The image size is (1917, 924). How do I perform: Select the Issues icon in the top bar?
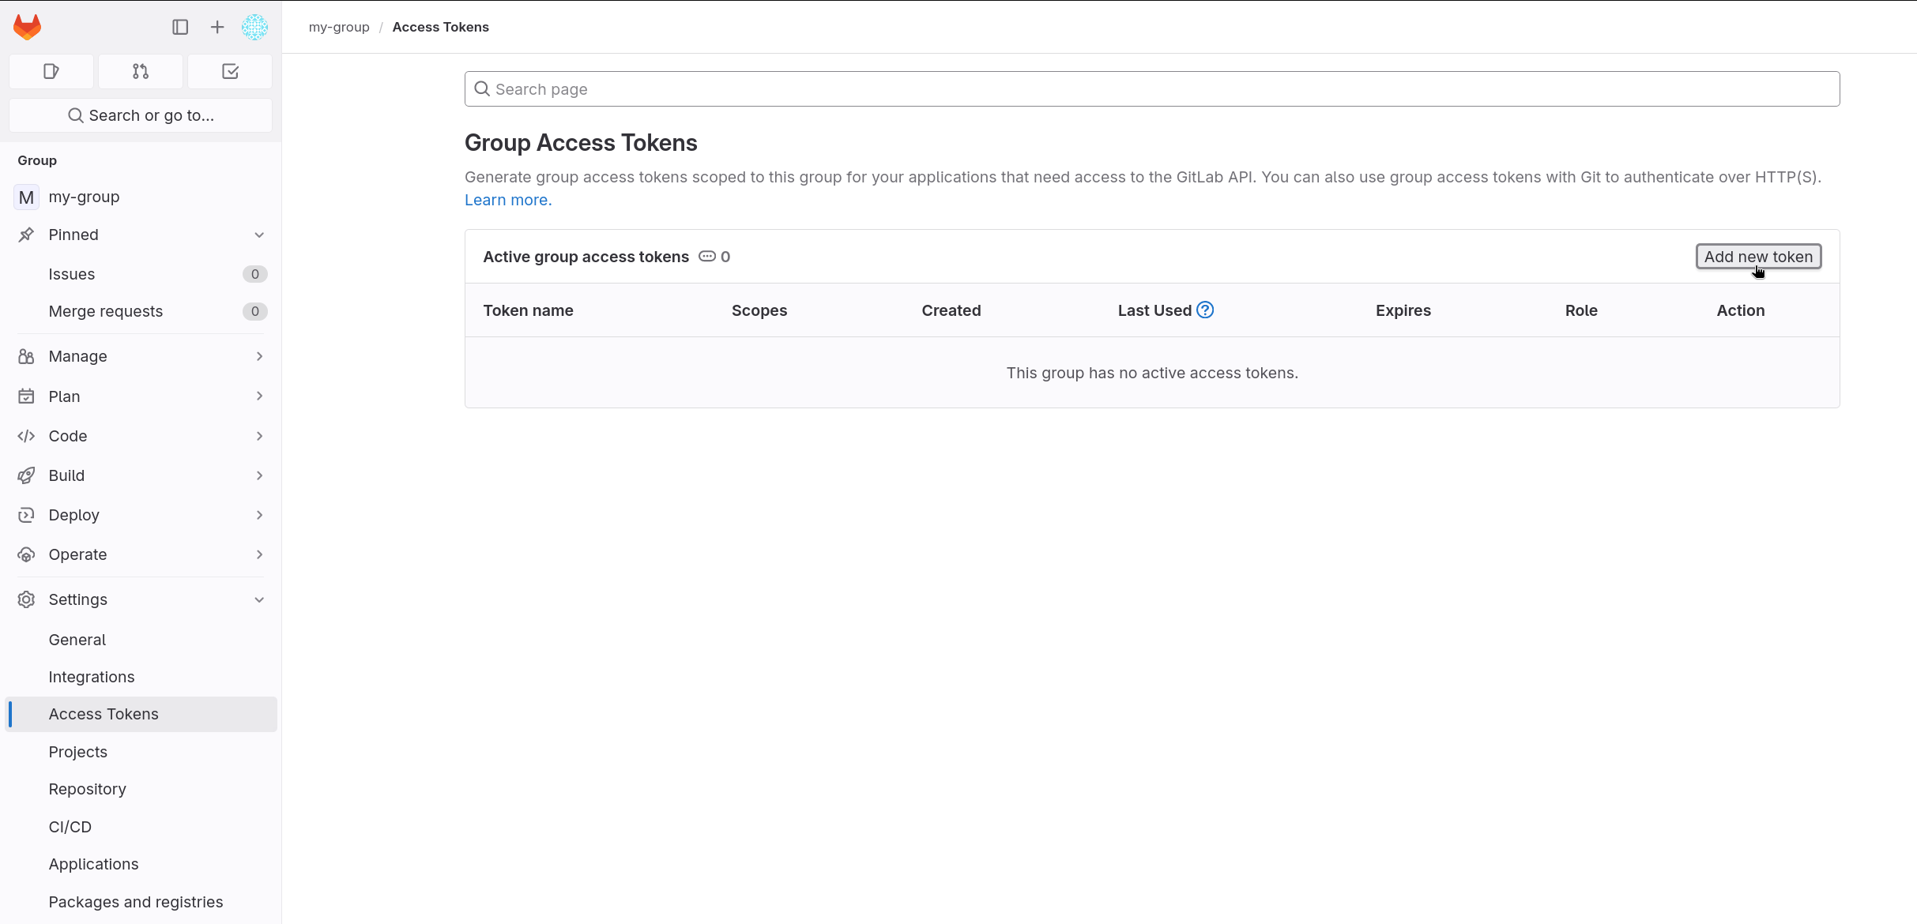coord(51,71)
